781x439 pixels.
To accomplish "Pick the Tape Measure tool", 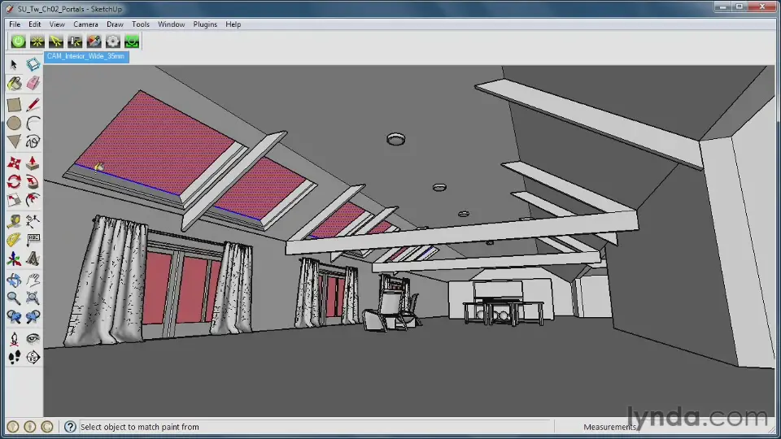I will [x=14, y=221].
